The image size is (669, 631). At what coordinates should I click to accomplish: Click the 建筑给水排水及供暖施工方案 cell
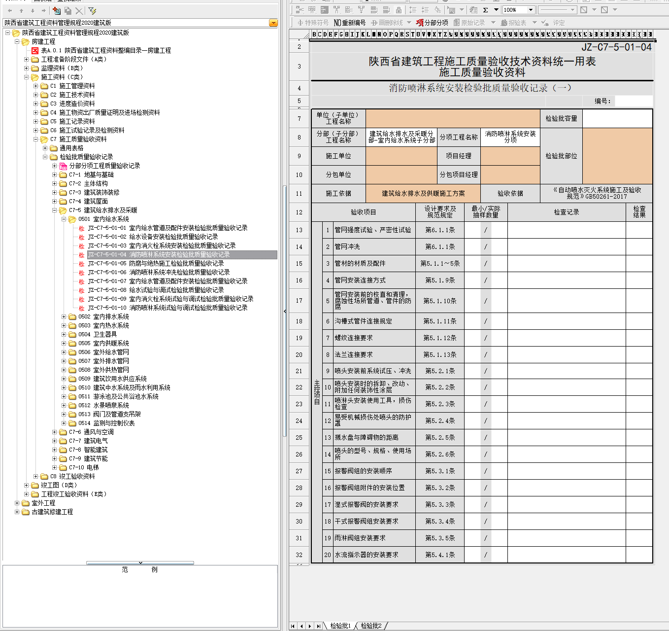point(423,193)
